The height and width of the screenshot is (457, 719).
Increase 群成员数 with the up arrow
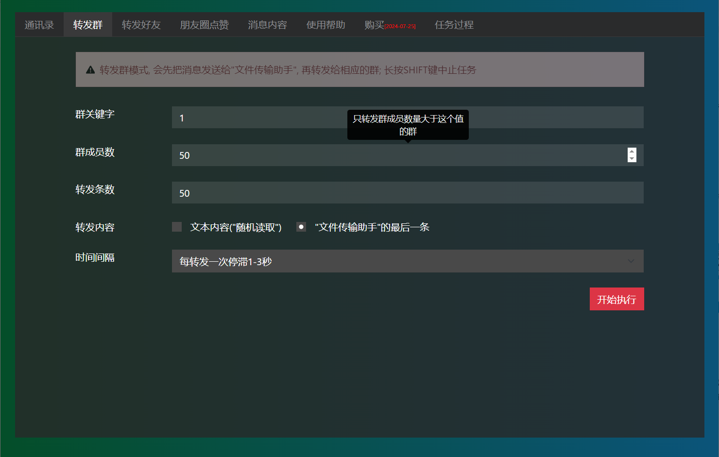(x=632, y=152)
